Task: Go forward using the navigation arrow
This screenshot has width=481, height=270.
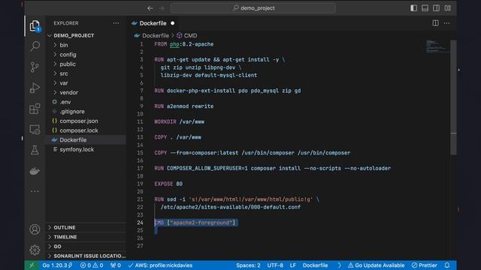Action: 162,8
